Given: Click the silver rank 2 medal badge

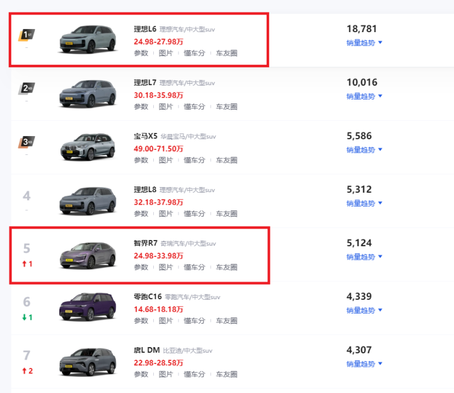Looking at the screenshot, I should 26,88.
